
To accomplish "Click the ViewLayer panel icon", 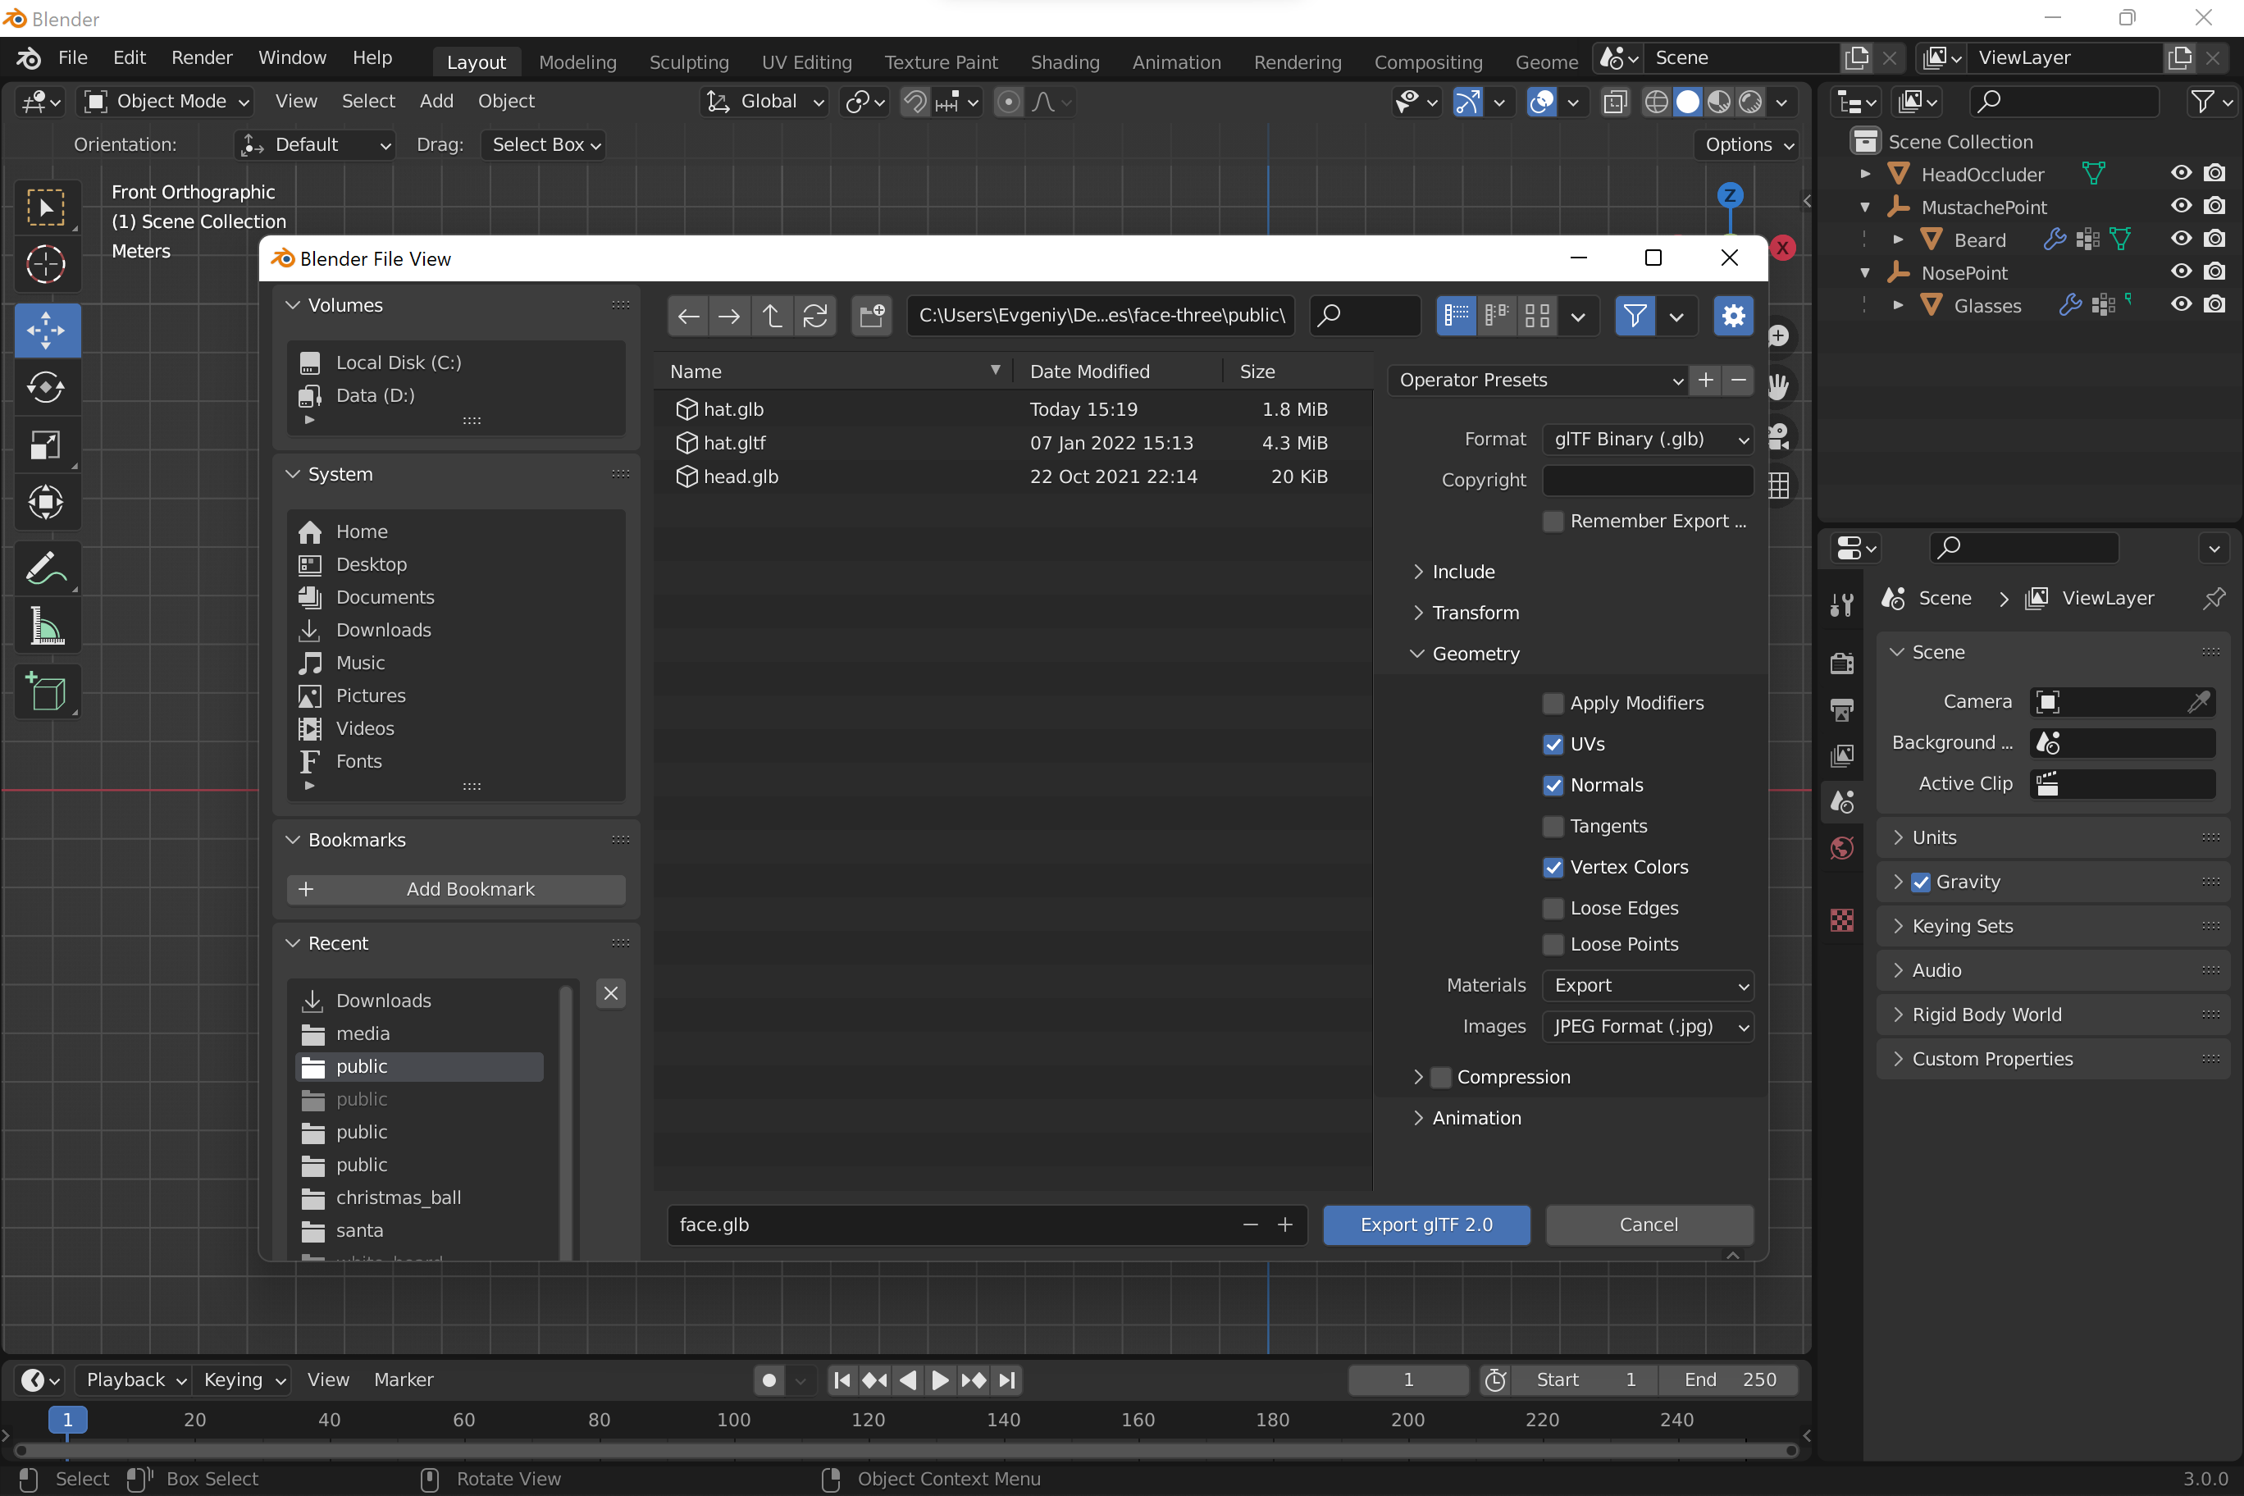I will [2039, 598].
